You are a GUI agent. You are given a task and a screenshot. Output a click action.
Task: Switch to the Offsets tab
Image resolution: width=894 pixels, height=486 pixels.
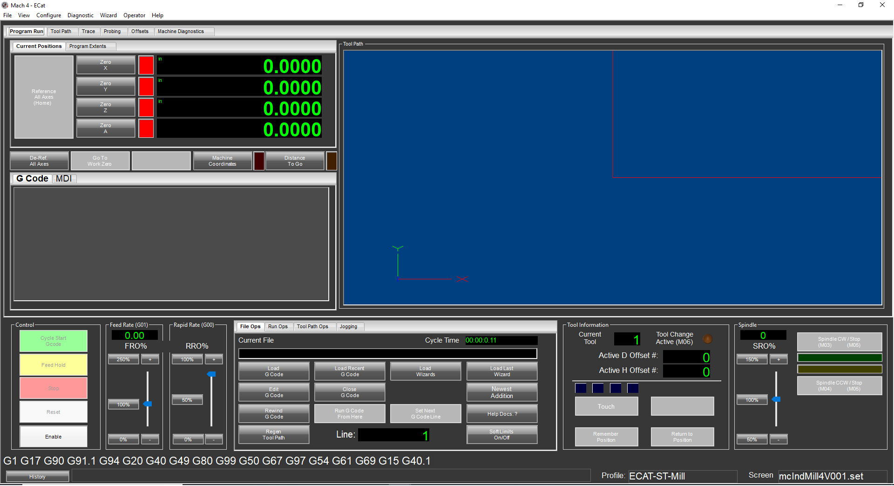click(140, 32)
